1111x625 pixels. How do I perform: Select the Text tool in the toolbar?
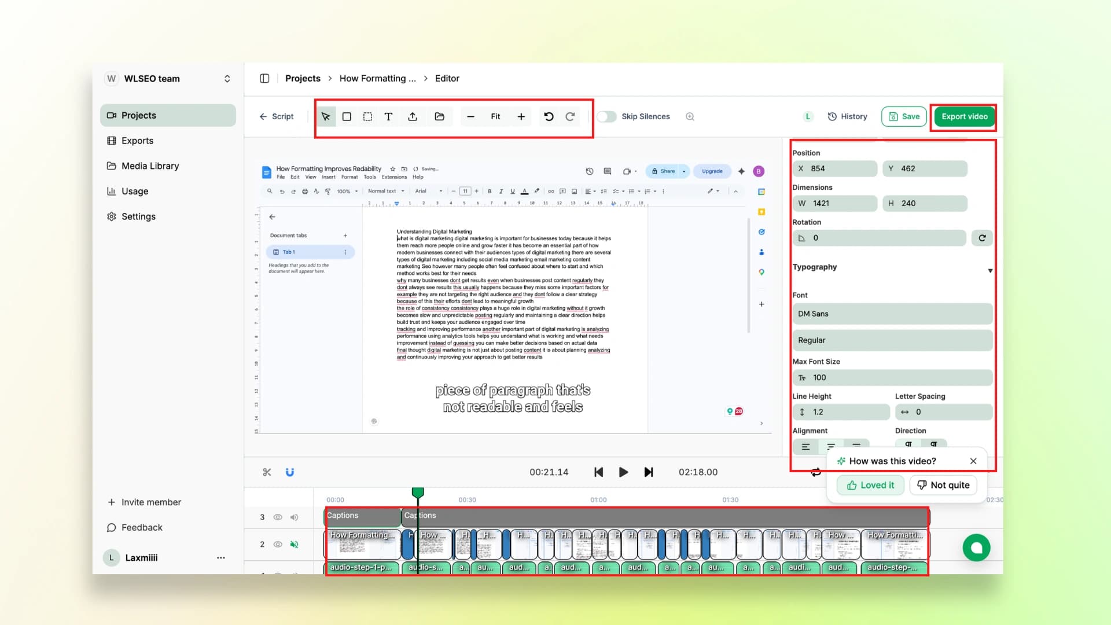point(388,116)
